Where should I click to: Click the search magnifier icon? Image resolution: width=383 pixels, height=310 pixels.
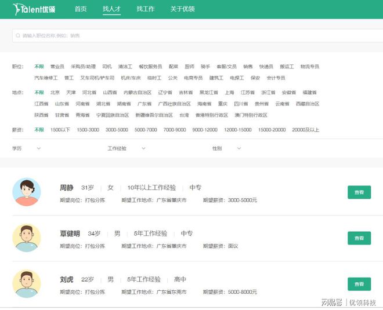click(18, 35)
